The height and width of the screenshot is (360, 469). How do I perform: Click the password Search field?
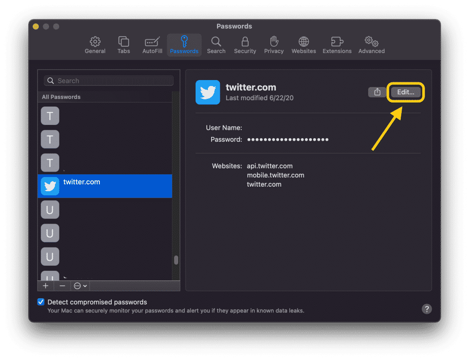click(x=109, y=81)
